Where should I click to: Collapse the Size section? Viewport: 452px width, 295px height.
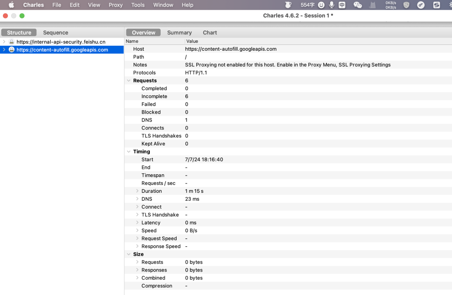tap(128, 254)
